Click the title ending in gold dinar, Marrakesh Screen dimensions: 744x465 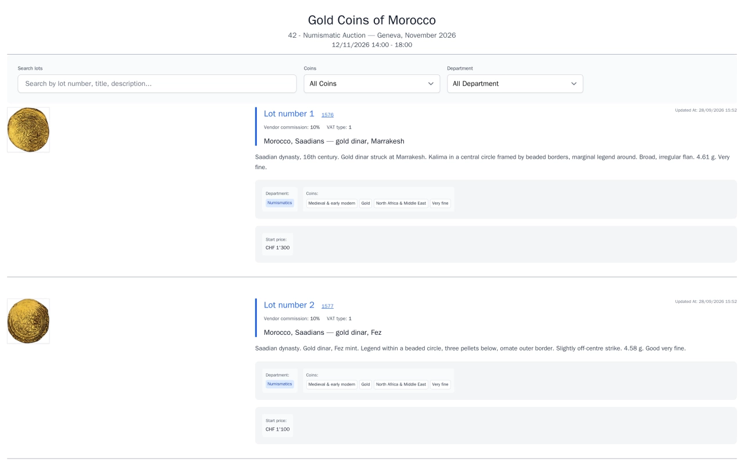334,141
